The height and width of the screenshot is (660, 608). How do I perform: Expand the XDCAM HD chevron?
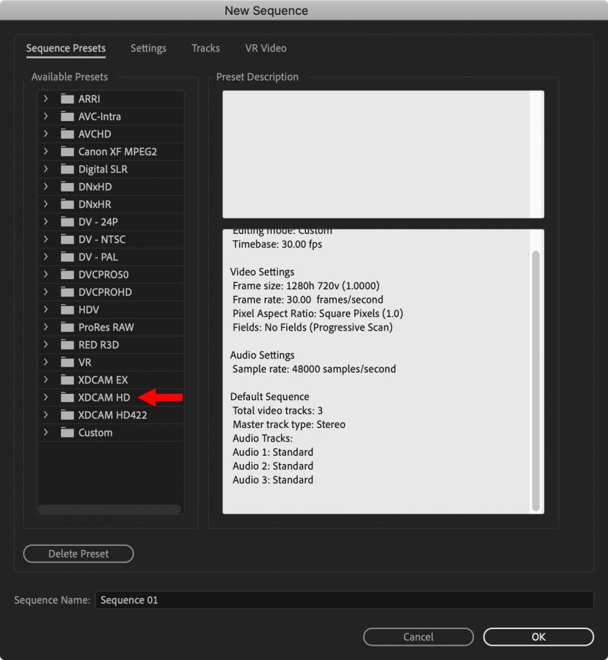click(46, 398)
